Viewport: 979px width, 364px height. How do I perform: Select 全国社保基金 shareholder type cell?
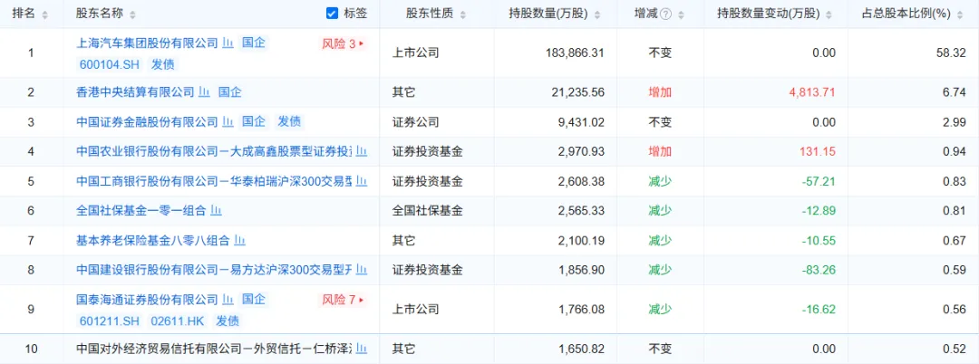point(427,211)
